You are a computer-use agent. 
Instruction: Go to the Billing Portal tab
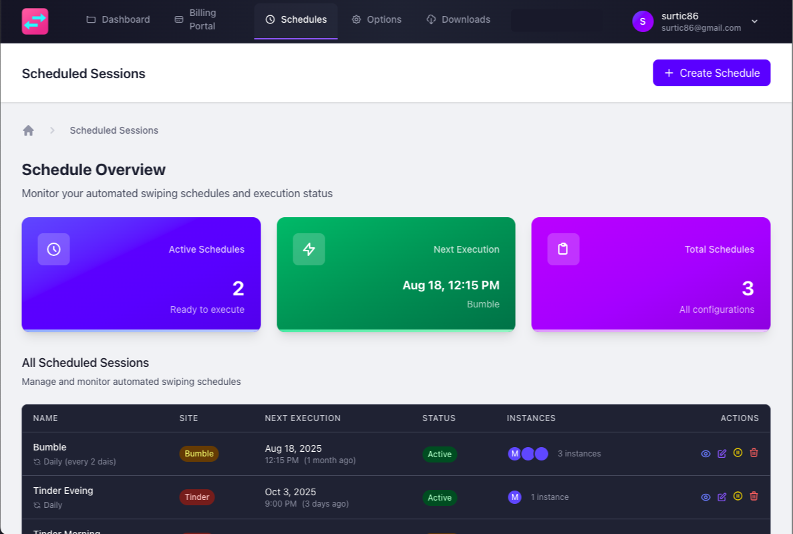coord(195,20)
